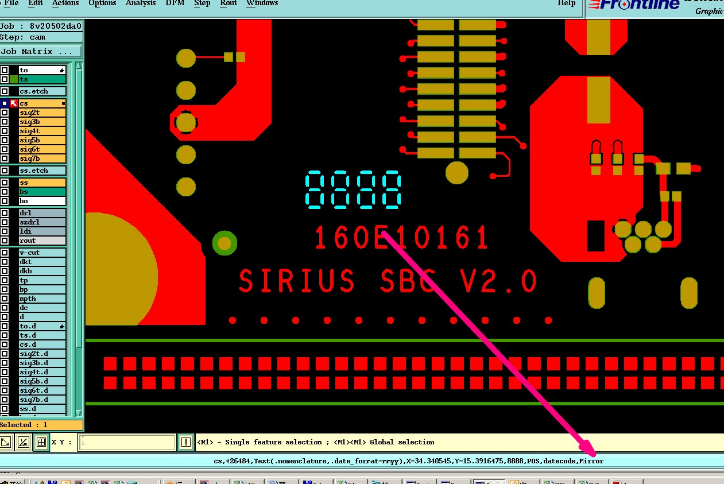Toggle display checkbox of cs.etch layer
724x484 pixels.
(5, 91)
